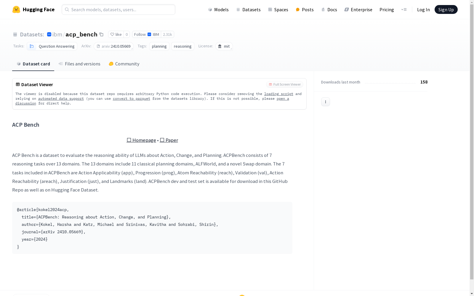Click the MIT license icon
Image resolution: width=474 pixels, height=296 pixels.
point(220,46)
